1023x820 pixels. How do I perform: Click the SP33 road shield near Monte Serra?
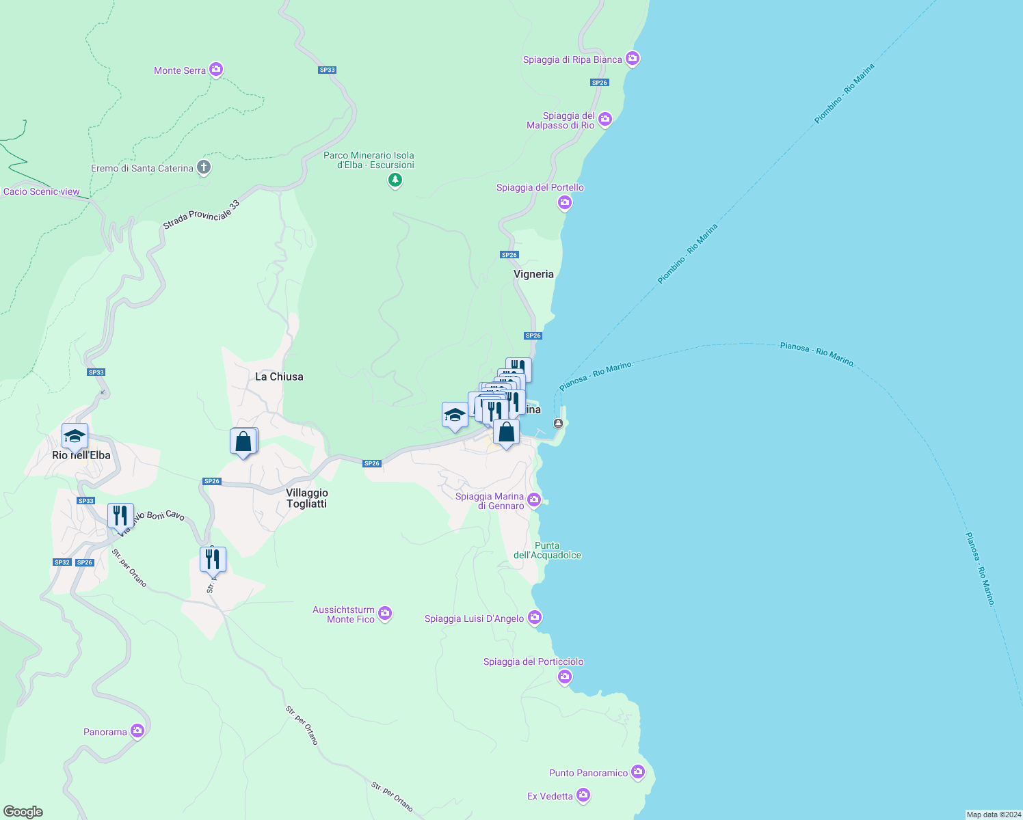click(328, 70)
